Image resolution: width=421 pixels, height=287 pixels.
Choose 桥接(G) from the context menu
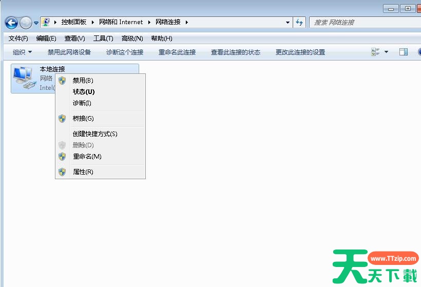click(101, 119)
